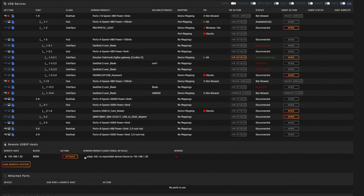
Task: Expand the usbip info details for 192.168.1.30
Action: (85, 158)
